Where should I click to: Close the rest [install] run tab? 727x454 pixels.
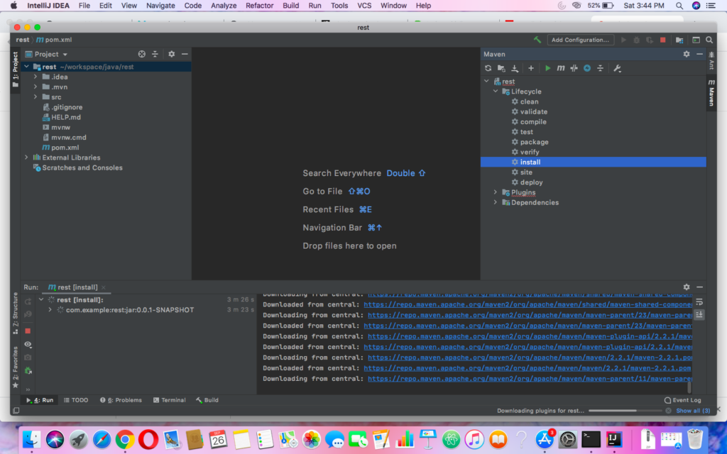click(104, 288)
